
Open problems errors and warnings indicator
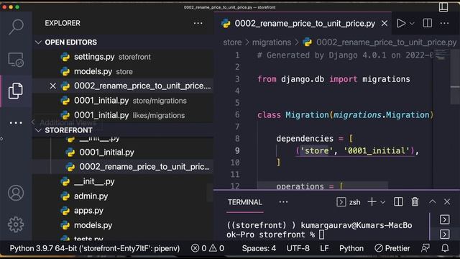point(208,248)
